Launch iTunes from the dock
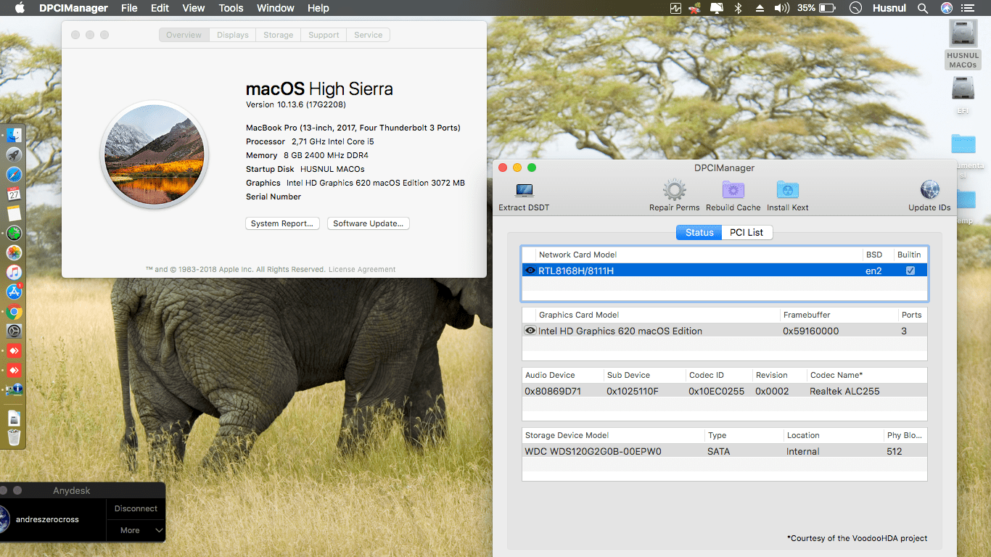The image size is (991, 557). click(x=14, y=273)
